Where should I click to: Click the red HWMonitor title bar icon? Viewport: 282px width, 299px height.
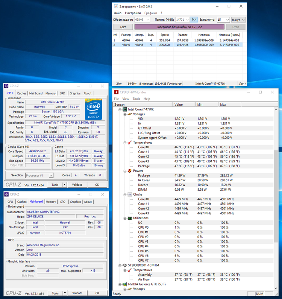pos(116,92)
